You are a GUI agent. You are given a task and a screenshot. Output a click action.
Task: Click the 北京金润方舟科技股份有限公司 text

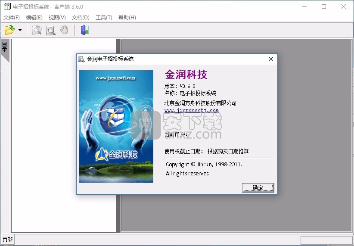pyautogui.click(x=201, y=103)
